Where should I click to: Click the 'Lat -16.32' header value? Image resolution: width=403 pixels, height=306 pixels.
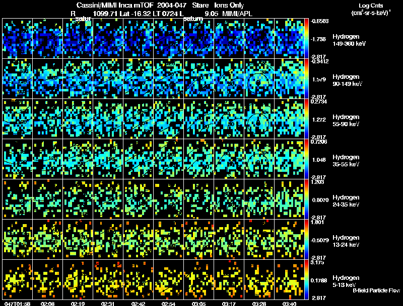tap(135, 14)
